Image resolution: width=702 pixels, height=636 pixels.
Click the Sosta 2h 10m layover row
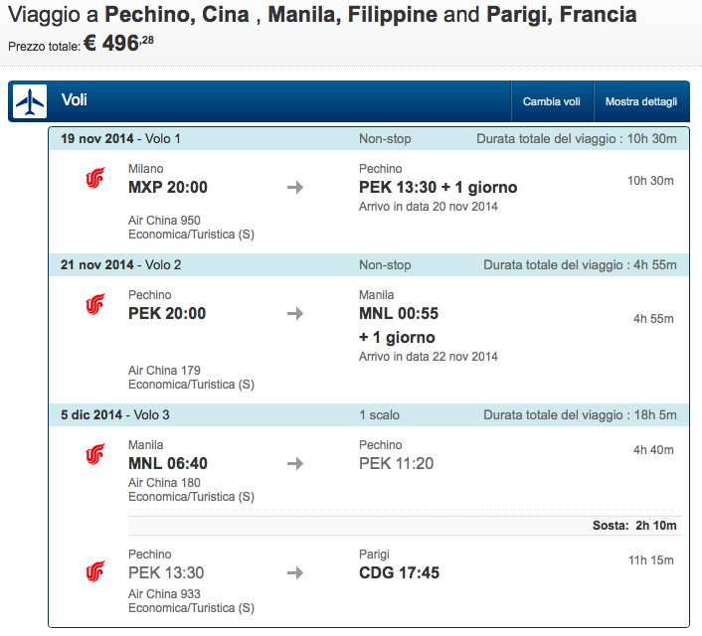click(405, 526)
